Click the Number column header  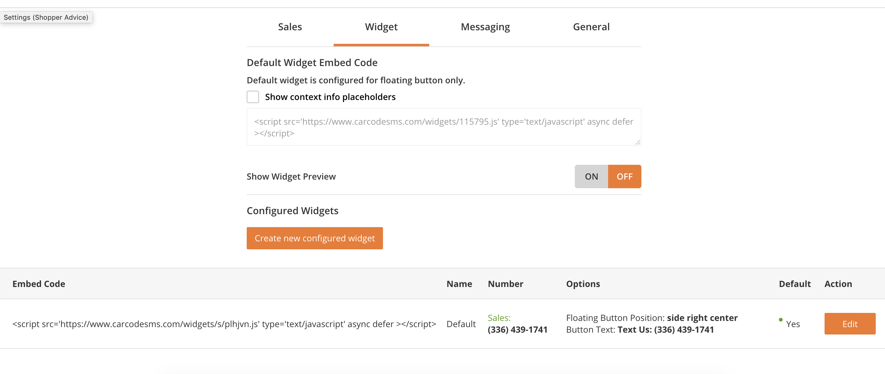505,284
